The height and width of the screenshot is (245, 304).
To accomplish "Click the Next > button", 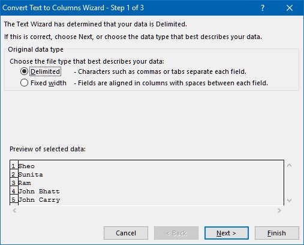I will pyautogui.click(x=227, y=233).
